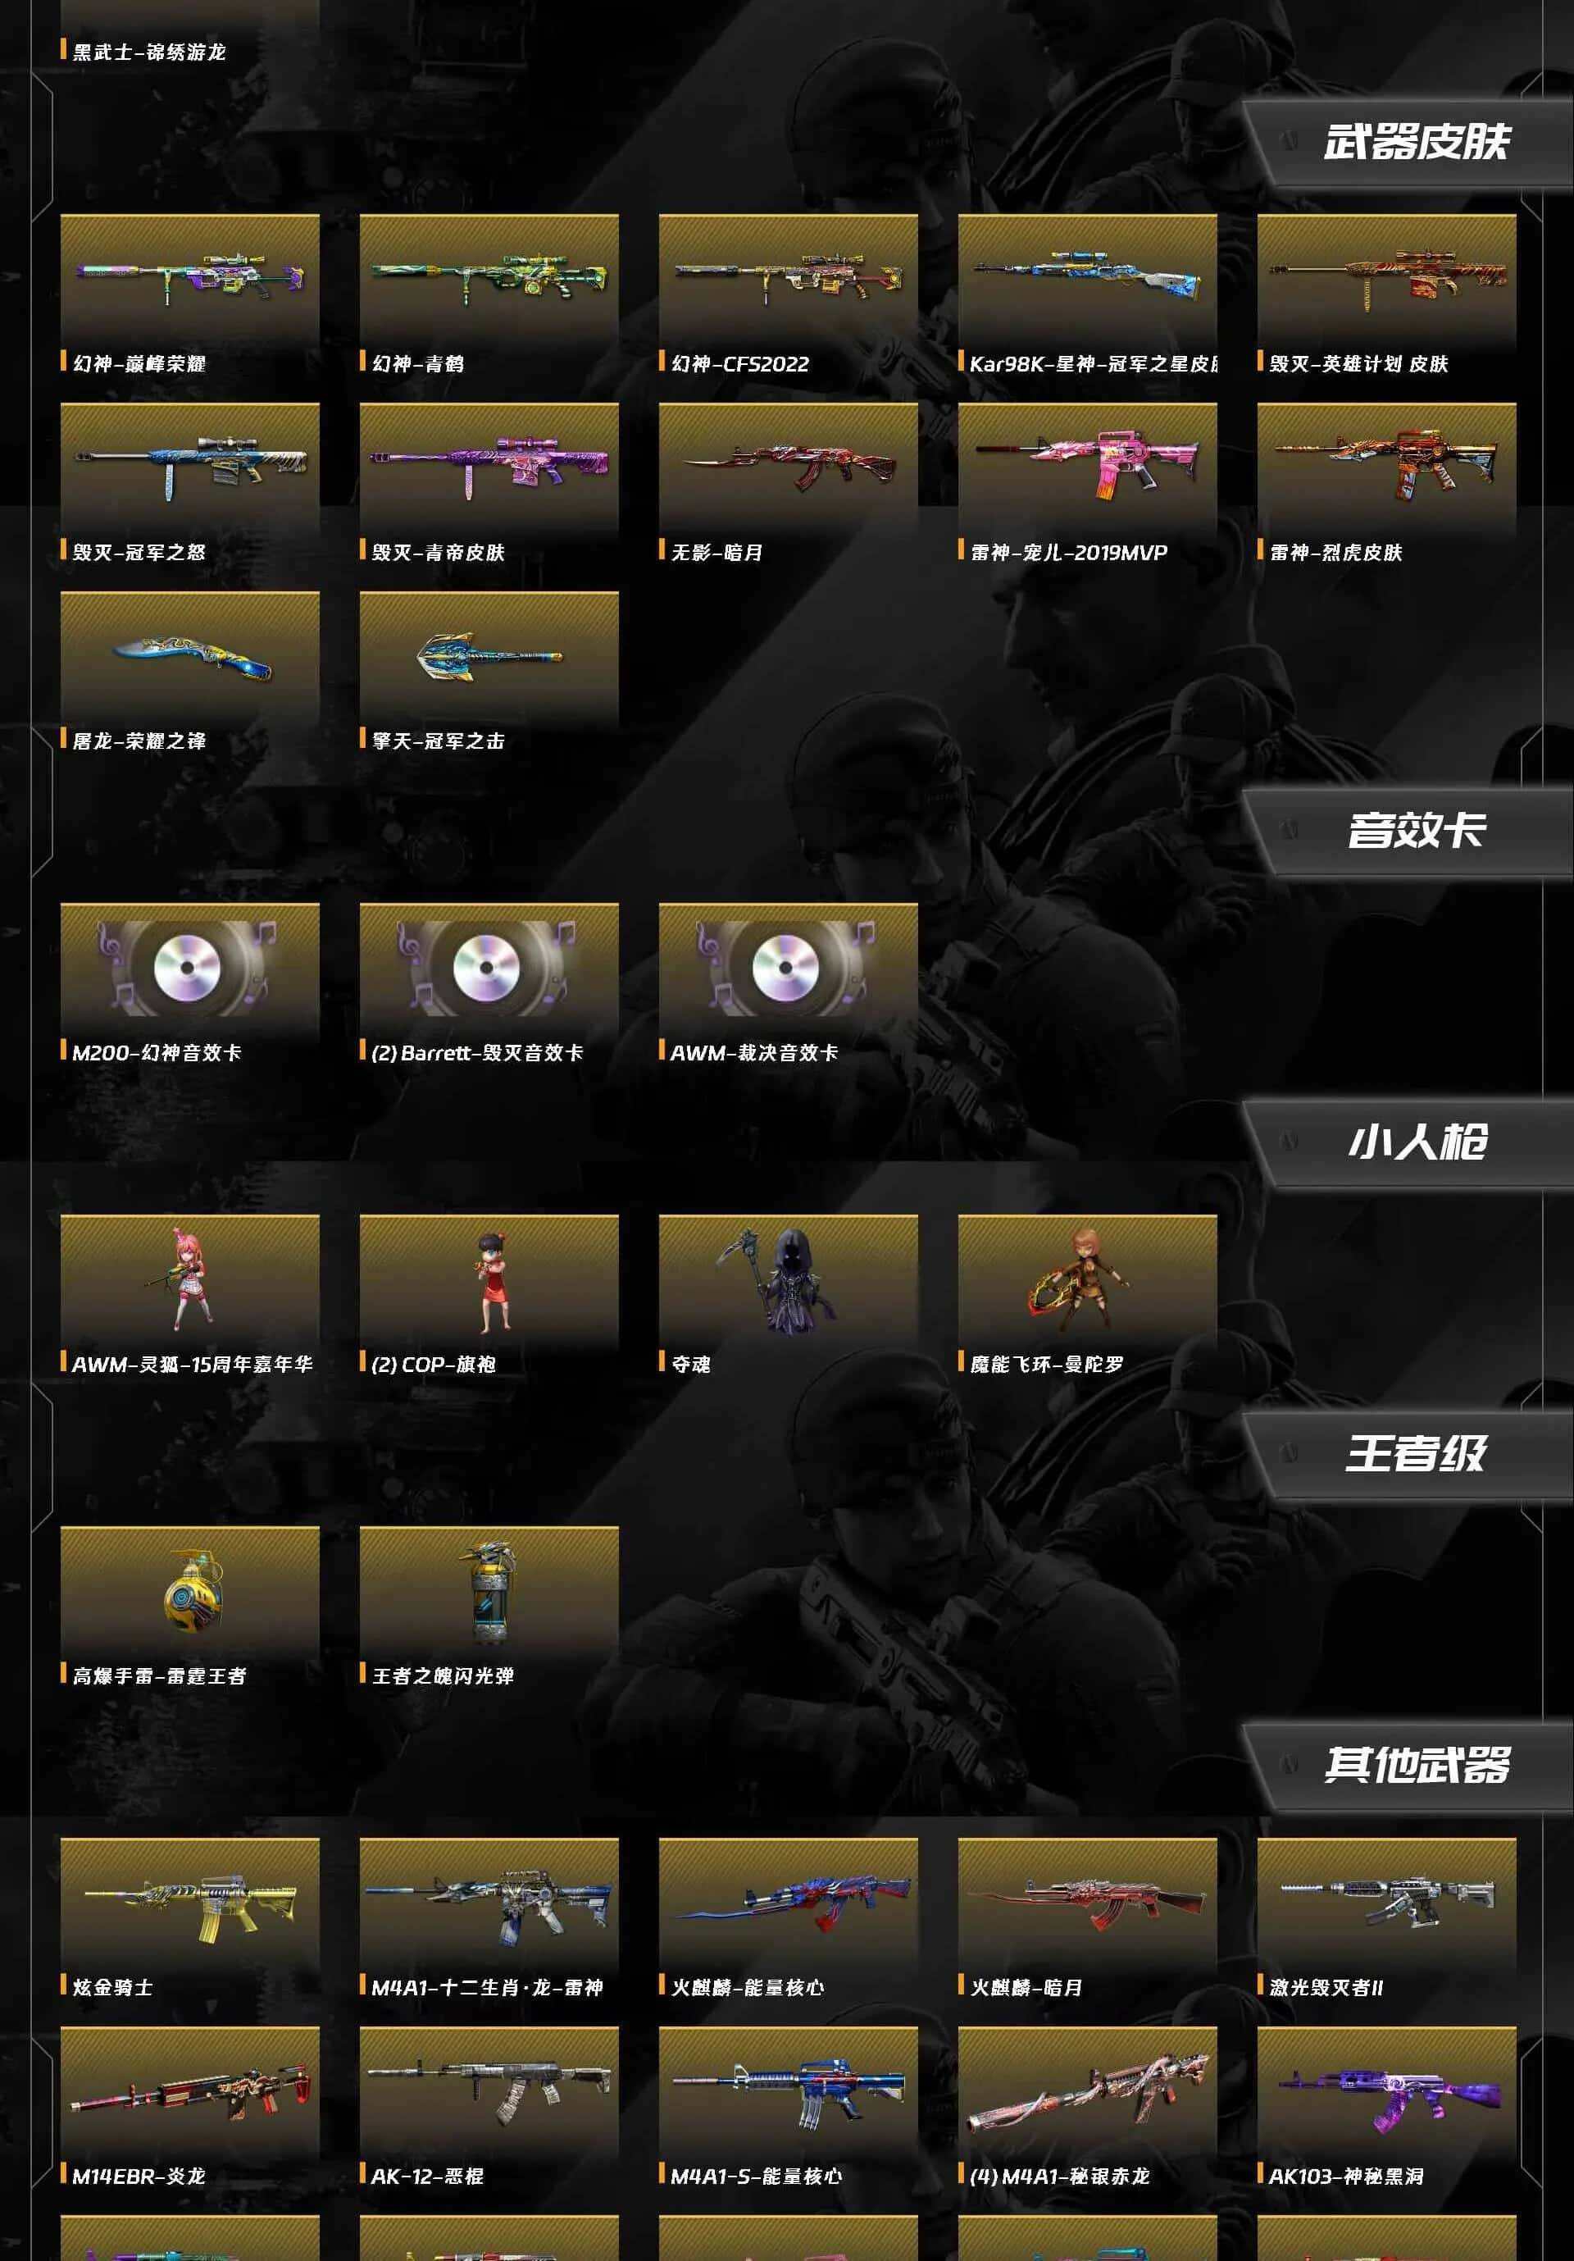
Task: Open the 小人枪 category header
Action: 1416,1142
